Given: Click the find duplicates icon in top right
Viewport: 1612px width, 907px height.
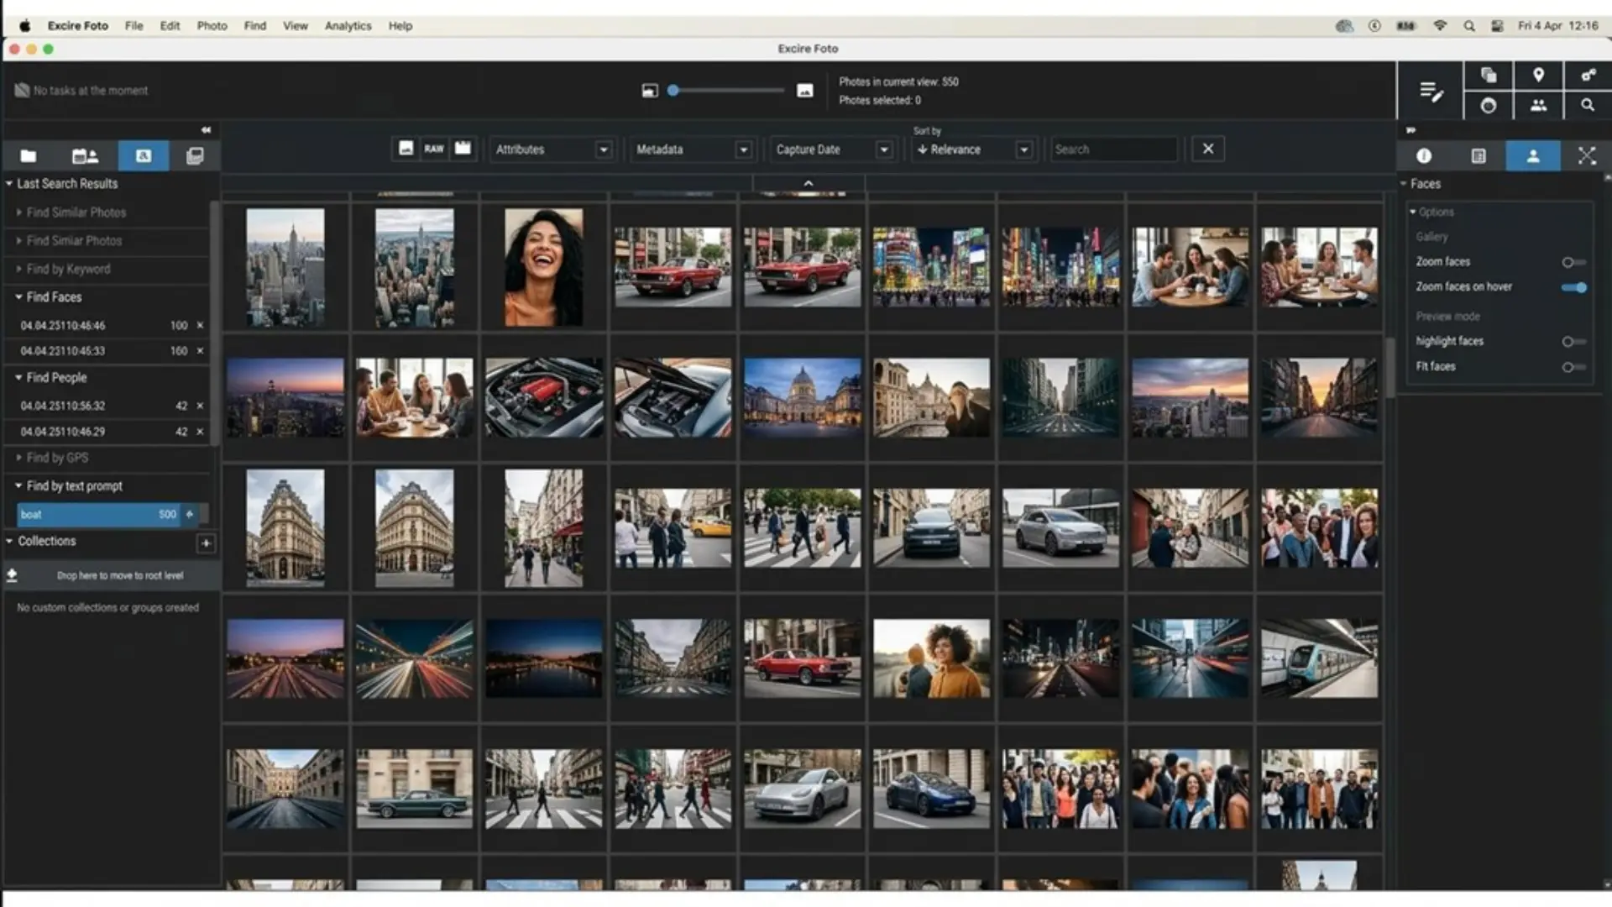Looking at the screenshot, I should pos(1489,76).
